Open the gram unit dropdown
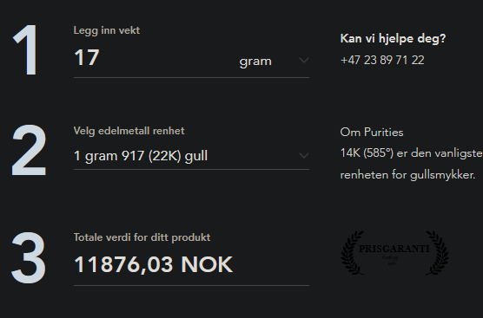 pyautogui.click(x=274, y=61)
